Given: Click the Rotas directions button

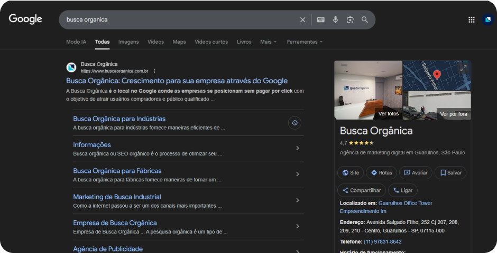Looking at the screenshot, I should tap(381, 173).
